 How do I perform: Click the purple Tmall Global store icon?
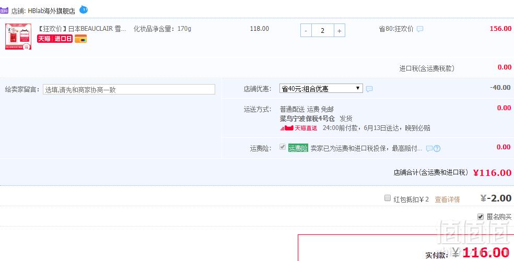coord(4,10)
